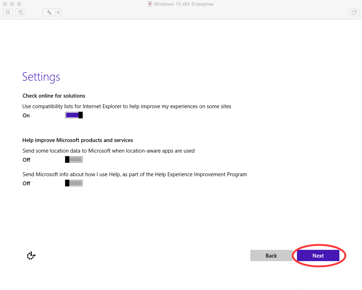Take a snapshot of the VM
The image size is (362, 290).
pos(21,12)
